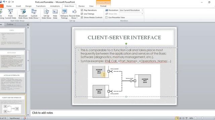Click the thumbnail pane scroll-down arrow
215x120 pixels.
pyautogui.click(x=28, y=115)
